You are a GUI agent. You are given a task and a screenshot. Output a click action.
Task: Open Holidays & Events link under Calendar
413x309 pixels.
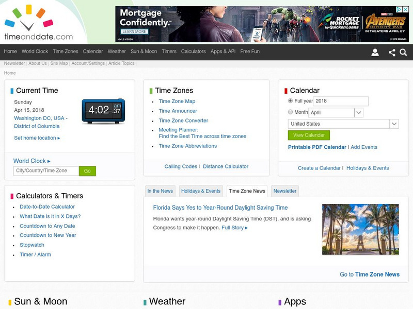368,168
